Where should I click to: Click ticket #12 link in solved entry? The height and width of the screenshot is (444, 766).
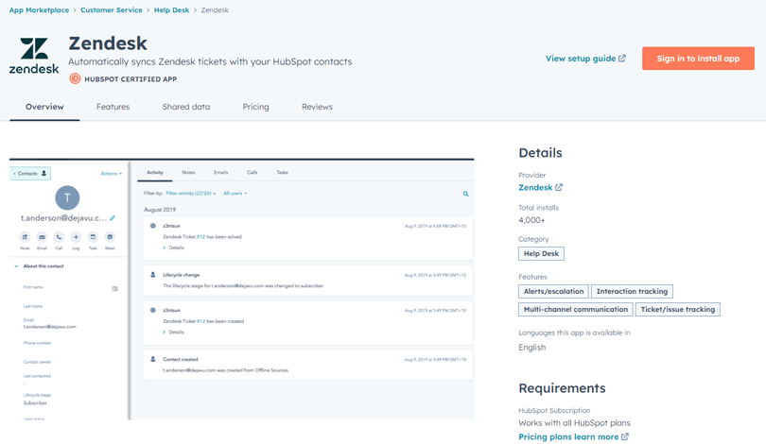[x=200, y=236]
